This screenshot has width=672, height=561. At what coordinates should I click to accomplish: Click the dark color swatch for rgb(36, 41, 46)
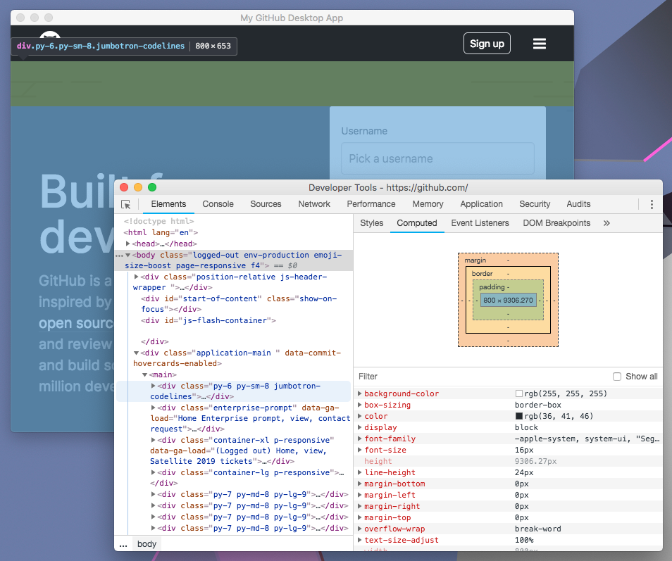(x=518, y=416)
